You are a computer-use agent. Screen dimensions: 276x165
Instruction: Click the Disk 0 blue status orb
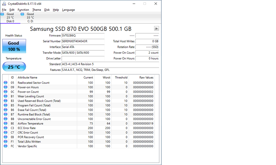coord(2,14)
